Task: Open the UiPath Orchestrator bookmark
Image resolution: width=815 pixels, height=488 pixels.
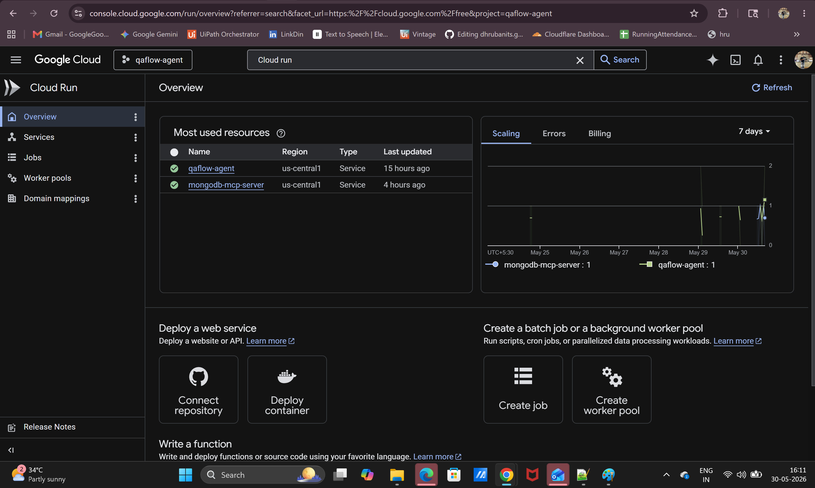Action: (x=223, y=34)
